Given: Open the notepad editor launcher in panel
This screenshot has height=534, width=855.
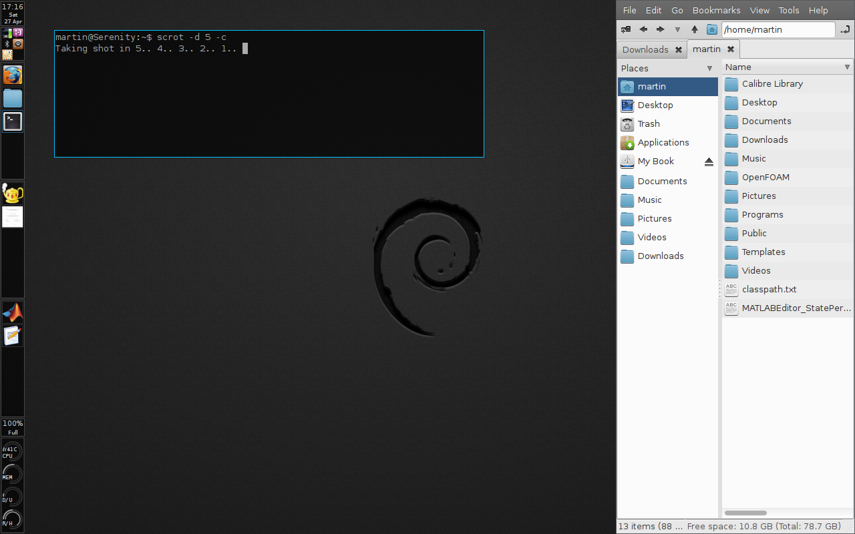Looking at the screenshot, I should pyautogui.click(x=13, y=336).
